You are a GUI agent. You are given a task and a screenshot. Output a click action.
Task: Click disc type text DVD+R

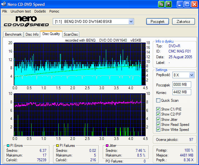pos(174,46)
